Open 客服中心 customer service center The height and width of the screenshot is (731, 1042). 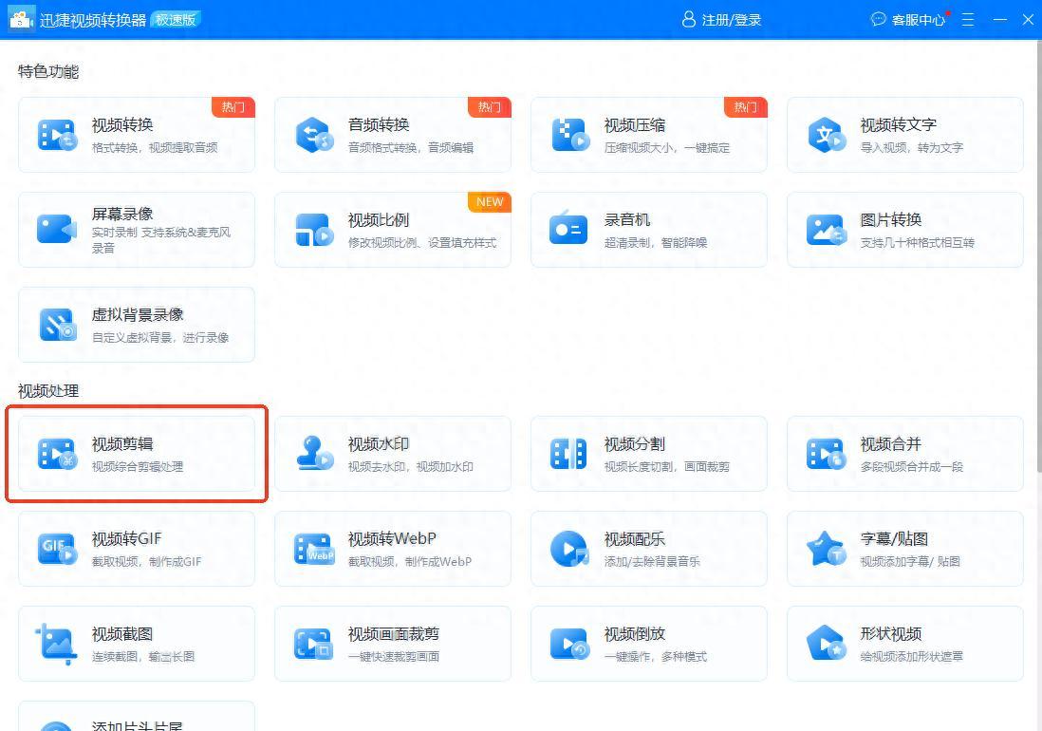[x=909, y=19]
